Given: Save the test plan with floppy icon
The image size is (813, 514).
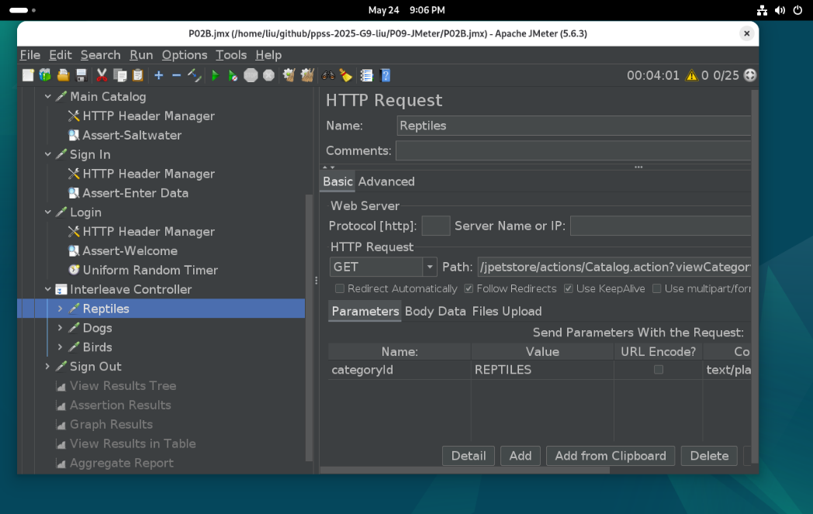Looking at the screenshot, I should pos(81,76).
